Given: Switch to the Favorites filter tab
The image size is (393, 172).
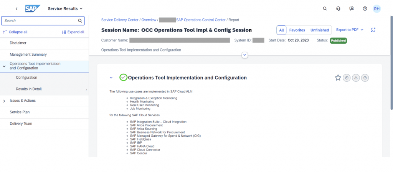Looking at the screenshot, I should 297,30.
